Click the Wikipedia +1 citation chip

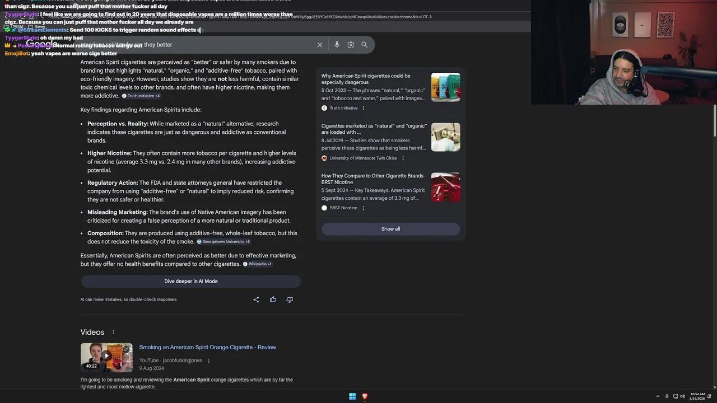click(258, 264)
